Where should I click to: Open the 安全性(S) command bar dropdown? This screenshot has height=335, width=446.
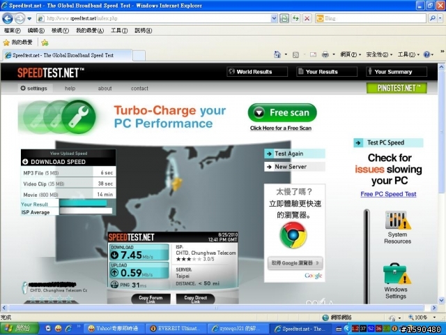tap(379, 54)
